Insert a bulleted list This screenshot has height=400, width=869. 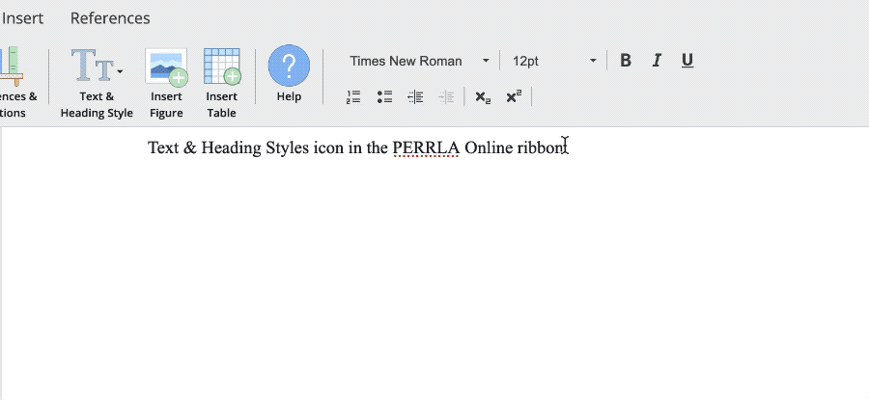tap(384, 96)
